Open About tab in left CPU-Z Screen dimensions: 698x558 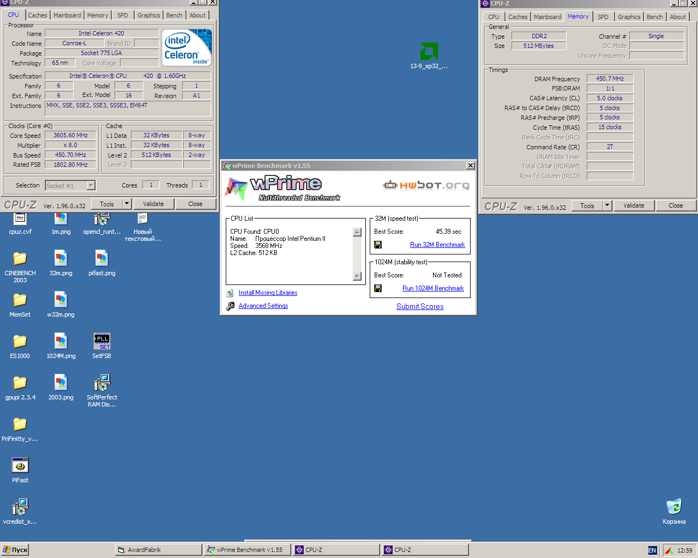tap(197, 15)
